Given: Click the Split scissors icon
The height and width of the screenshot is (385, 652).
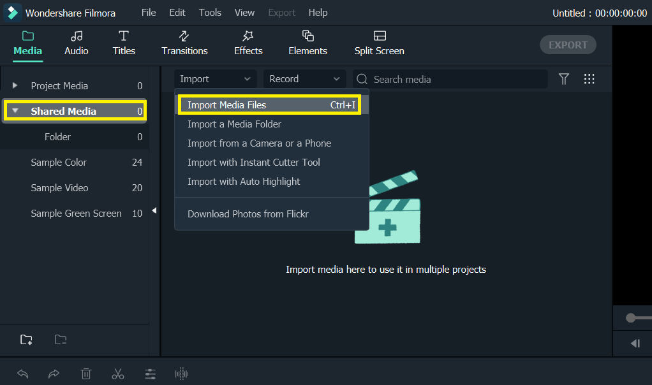Looking at the screenshot, I should (118, 374).
